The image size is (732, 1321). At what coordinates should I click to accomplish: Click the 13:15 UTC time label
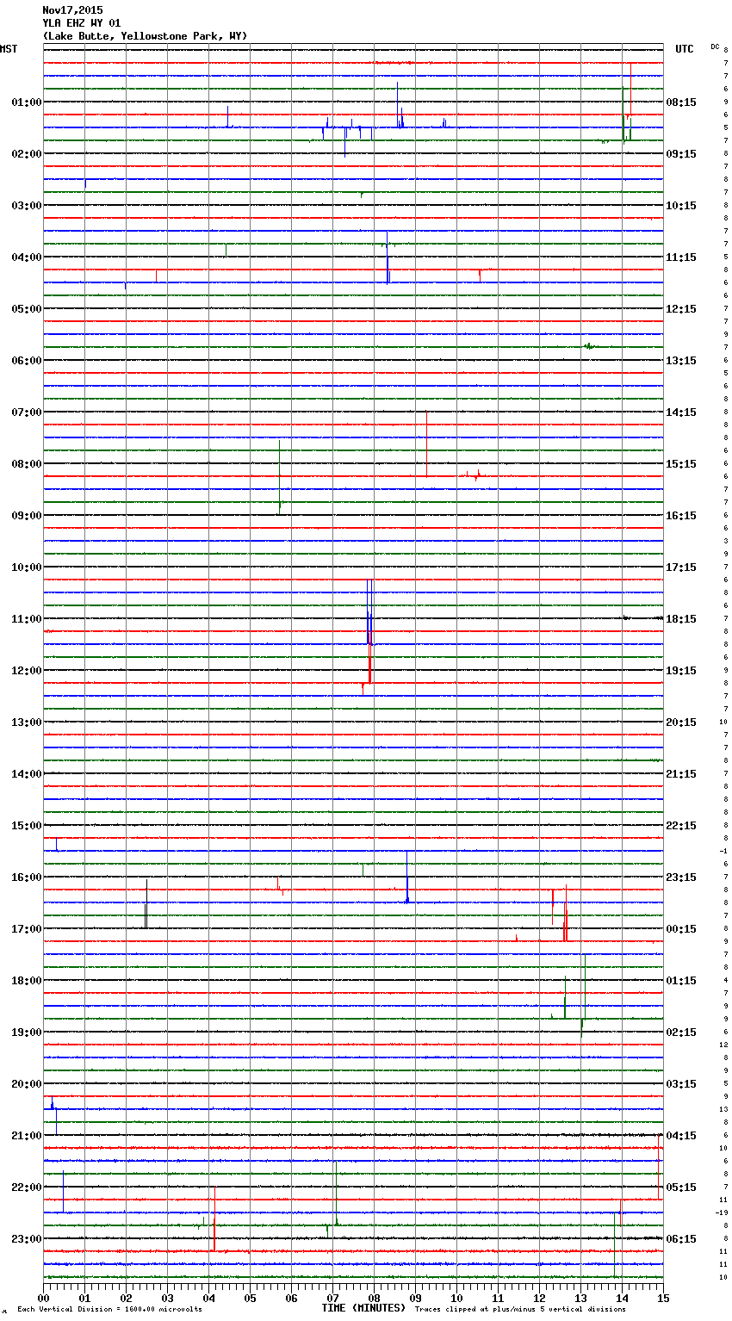click(681, 361)
